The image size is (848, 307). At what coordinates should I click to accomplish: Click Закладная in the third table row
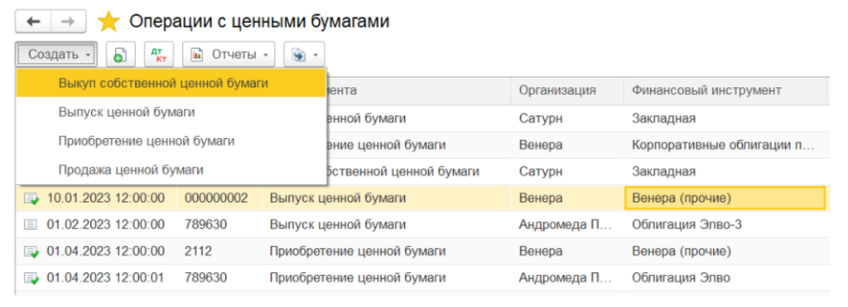click(x=663, y=172)
